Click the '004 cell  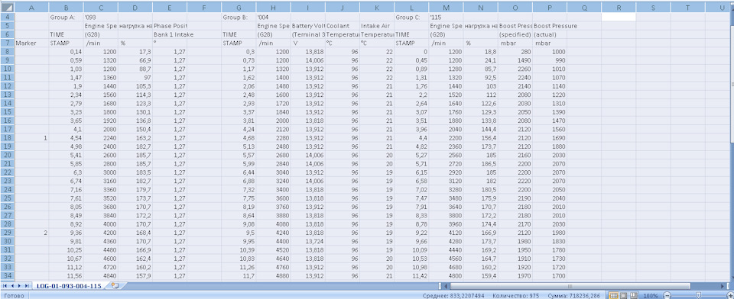[x=274, y=17]
